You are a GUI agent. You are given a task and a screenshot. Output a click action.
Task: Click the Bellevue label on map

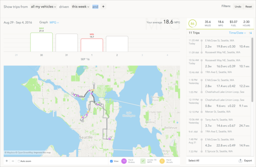171,128
